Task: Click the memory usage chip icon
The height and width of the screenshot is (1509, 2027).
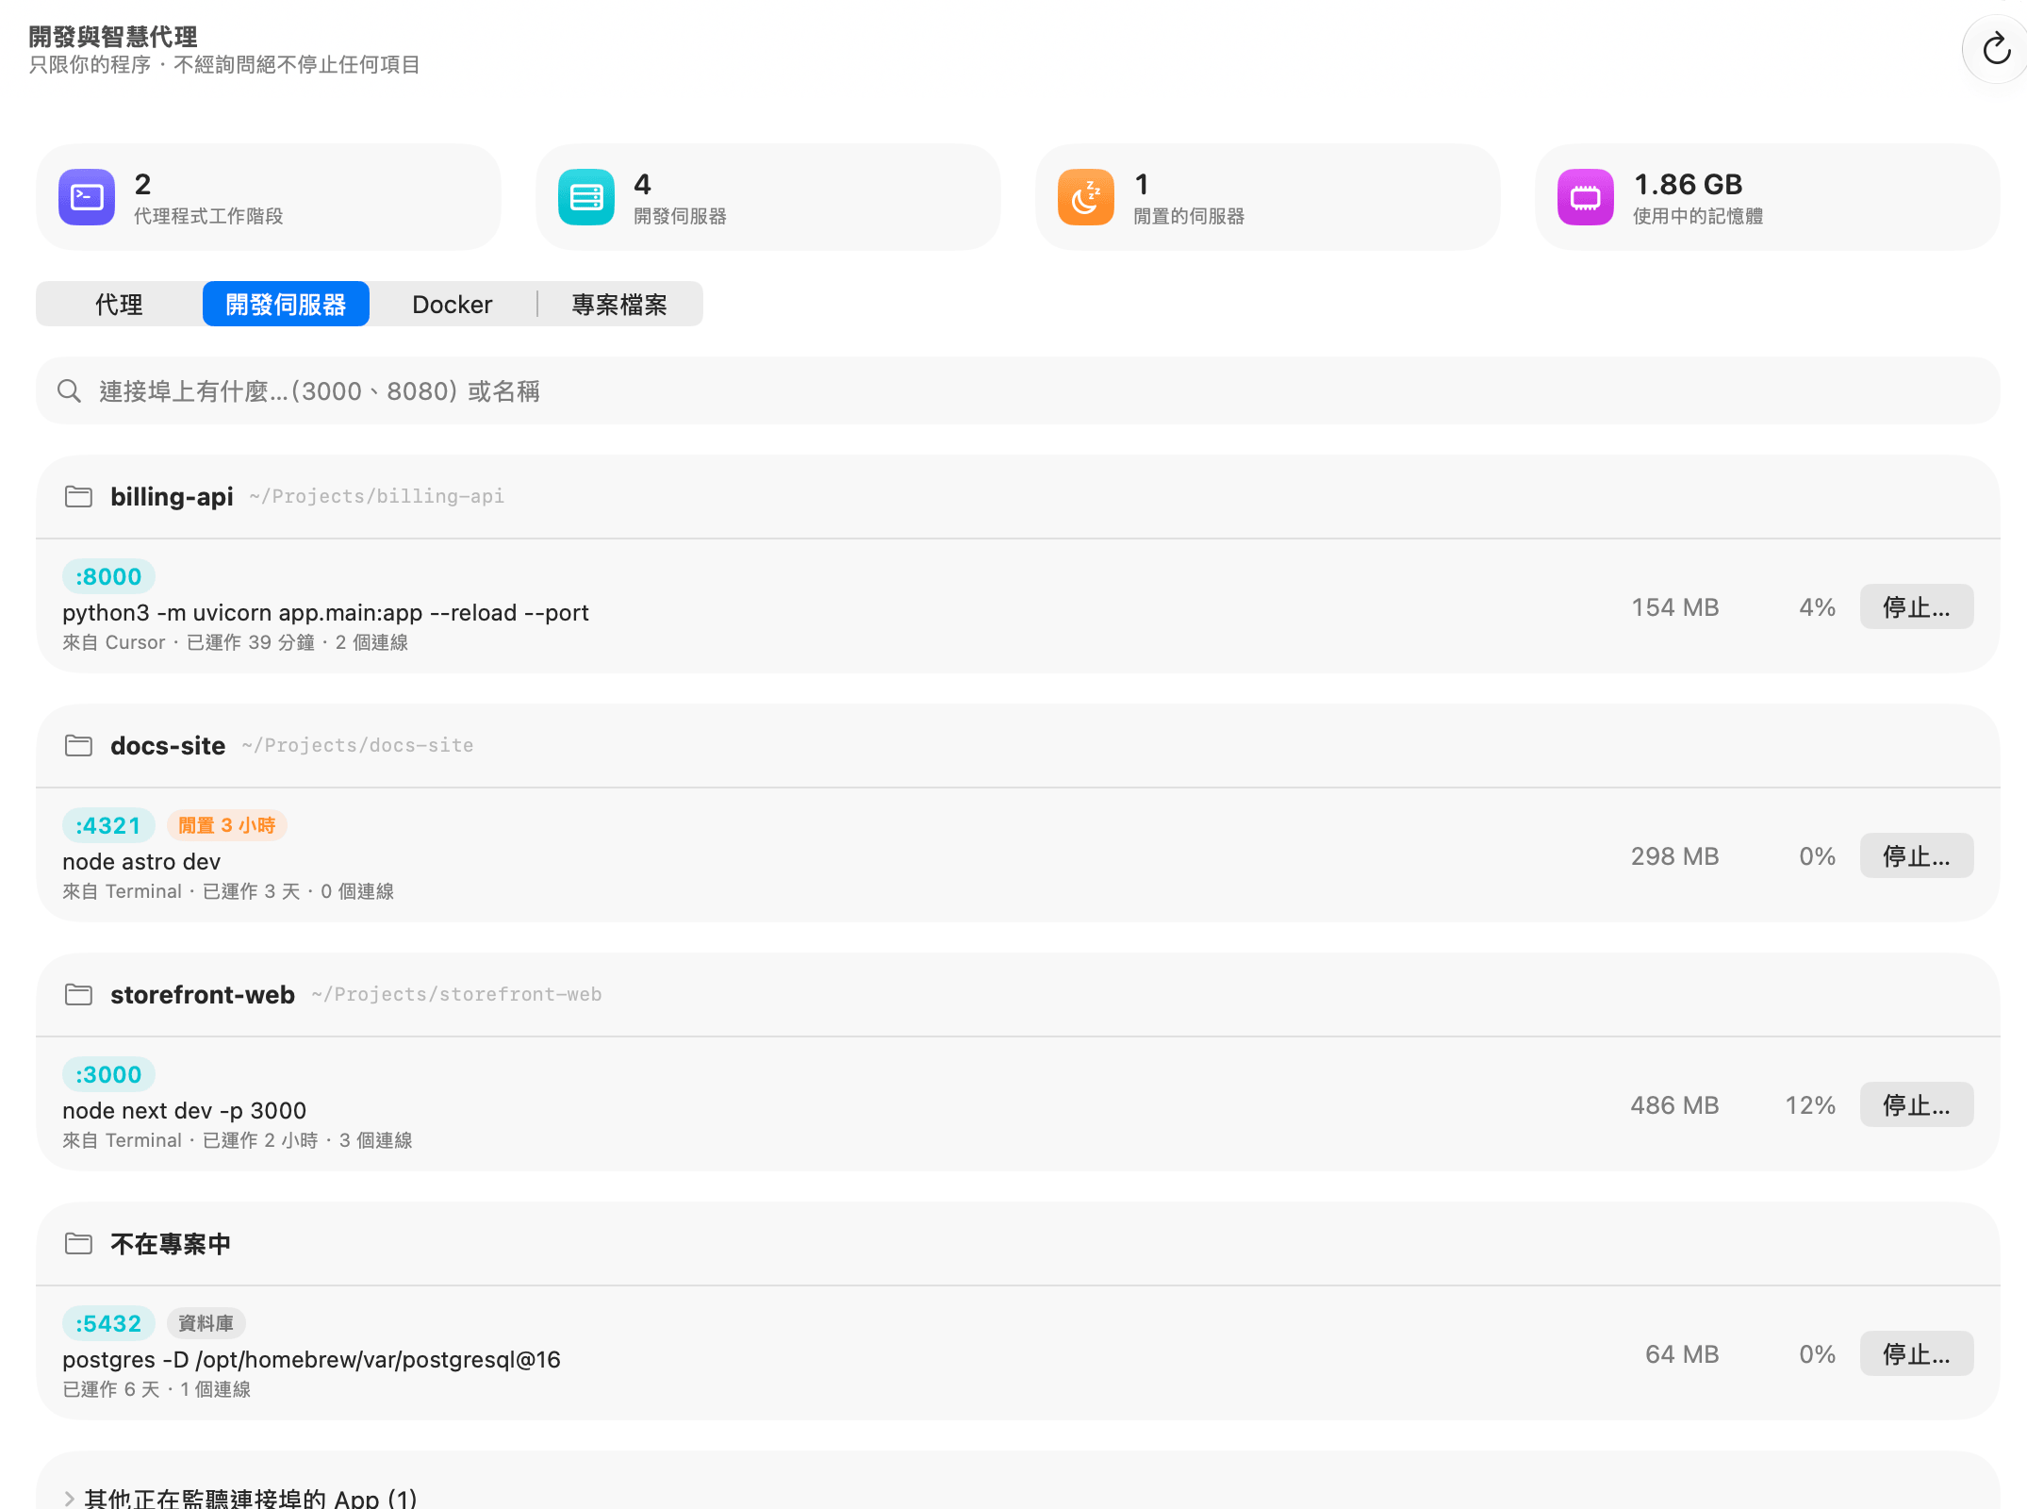Action: pos(1586,197)
